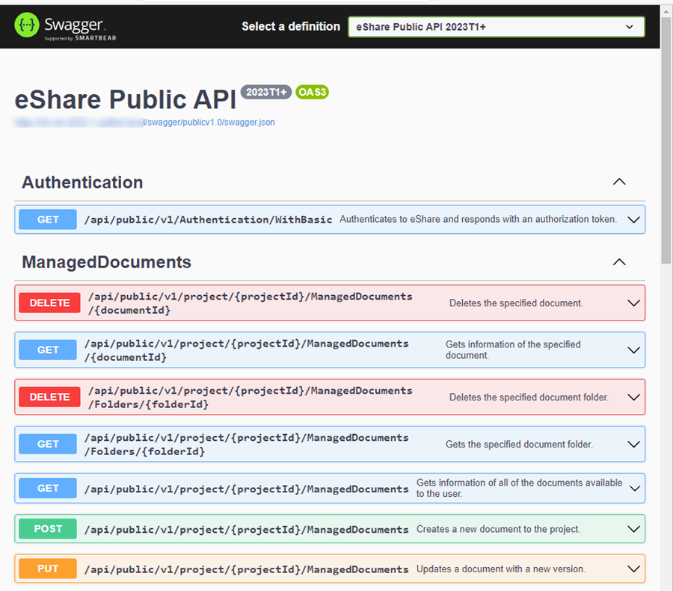
Task: Expand arrow for Gets the specified document folder
Action: (x=633, y=444)
